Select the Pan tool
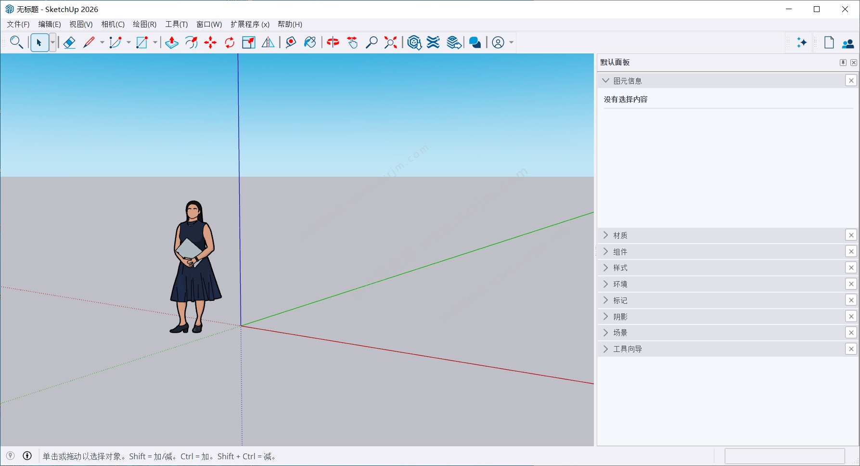Image resolution: width=860 pixels, height=466 pixels. pos(352,42)
